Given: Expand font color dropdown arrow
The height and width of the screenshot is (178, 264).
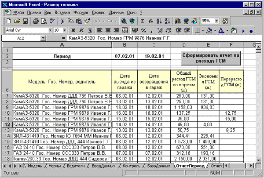Looking at the screenshot, I should coord(227,30).
